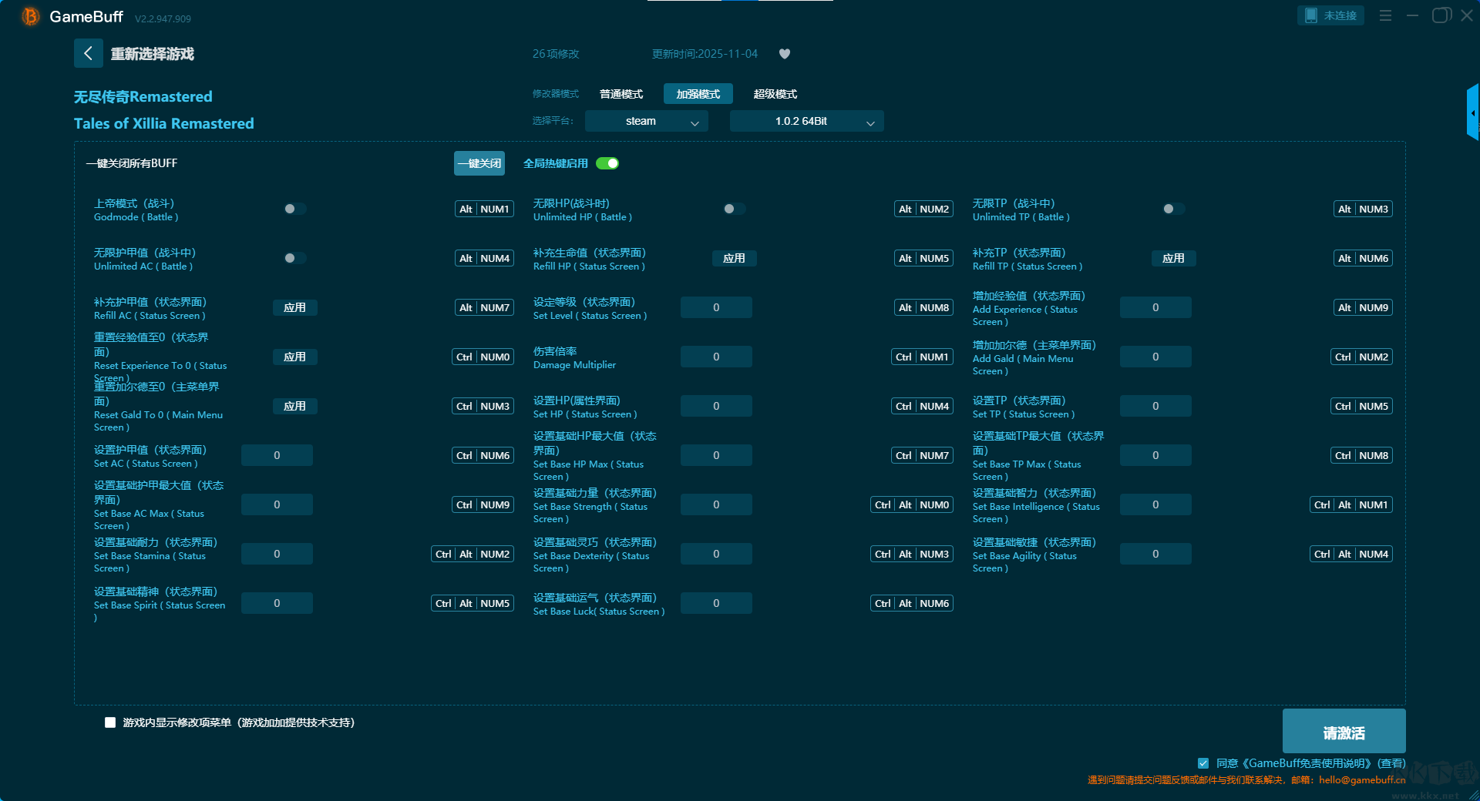1480x801 pixels.
Task: Apply Refill TP (Status Screen)
Action: coord(1173,258)
